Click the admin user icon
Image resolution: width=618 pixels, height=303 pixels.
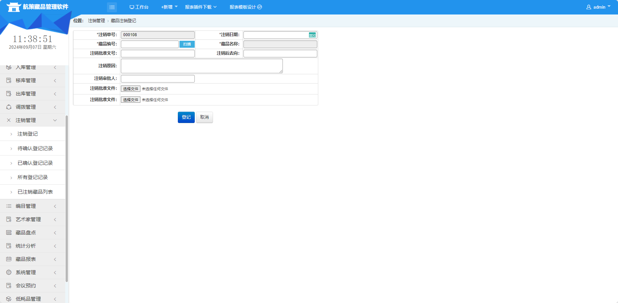(x=589, y=7)
